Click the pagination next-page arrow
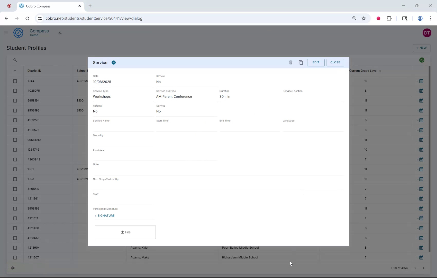 423,268
